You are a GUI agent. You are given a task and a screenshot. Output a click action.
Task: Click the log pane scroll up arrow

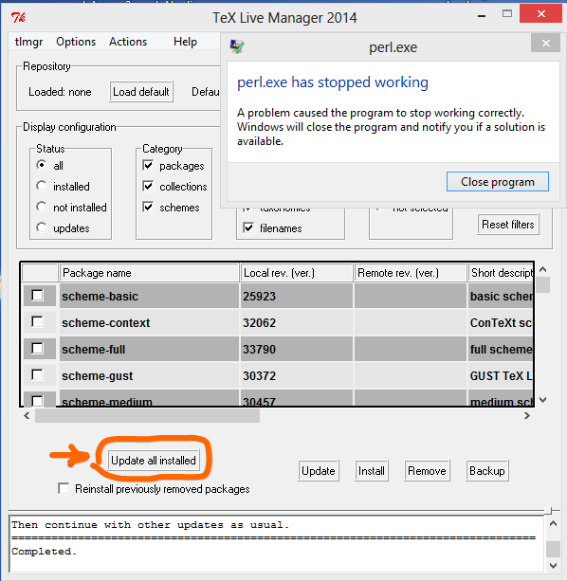click(553, 523)
